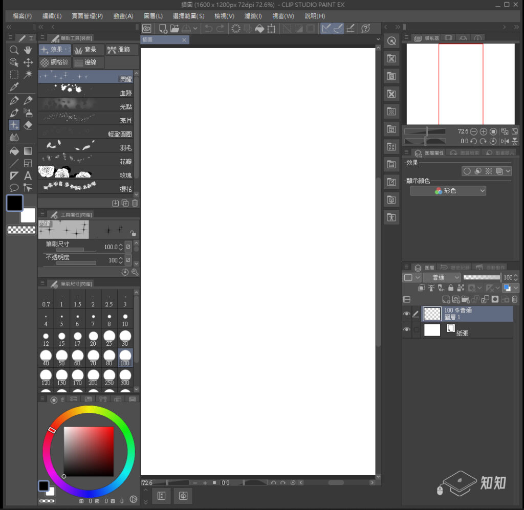Image resolution: width=524 pixels, height=510 pixels.
Task: Toggle the transparent color swatch
Action: [21, 230]
